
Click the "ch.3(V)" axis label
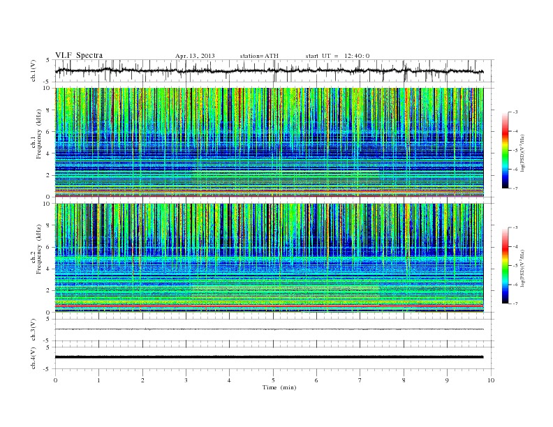[x=34, y=330]
